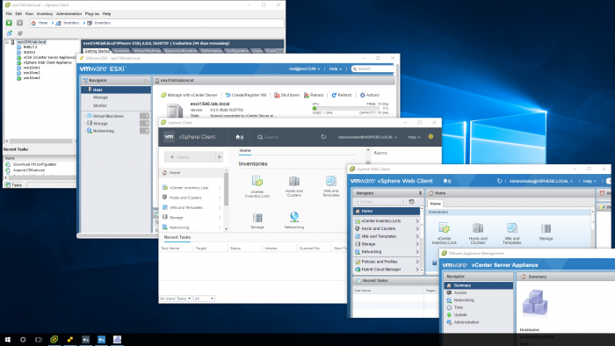The height and width of the screenshot is (346, 615).
Task: Click the vCenter Inventory Lists icon in vSphere Client Inventories
Action: pos(257,181)
